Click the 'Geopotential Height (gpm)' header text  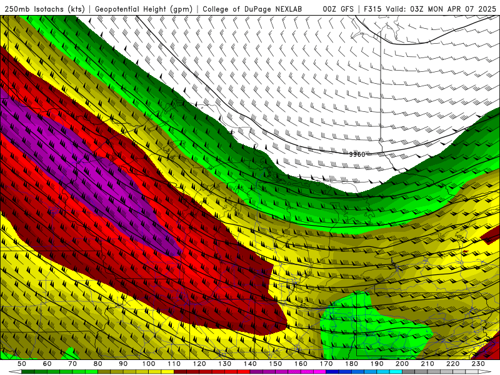coord(144,9)
